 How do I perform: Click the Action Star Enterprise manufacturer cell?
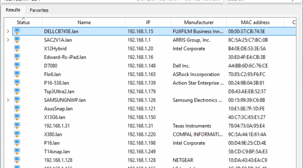click(x=198, y=83)
